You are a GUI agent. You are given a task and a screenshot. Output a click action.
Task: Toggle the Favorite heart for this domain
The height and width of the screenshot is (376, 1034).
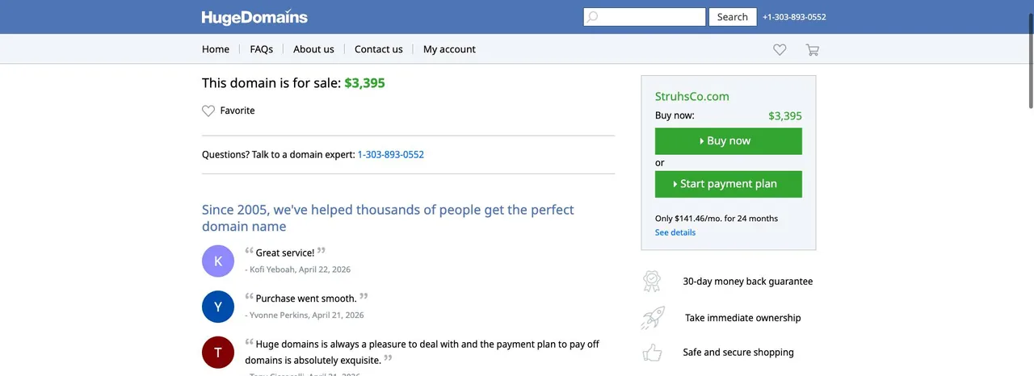pos(208,111)
